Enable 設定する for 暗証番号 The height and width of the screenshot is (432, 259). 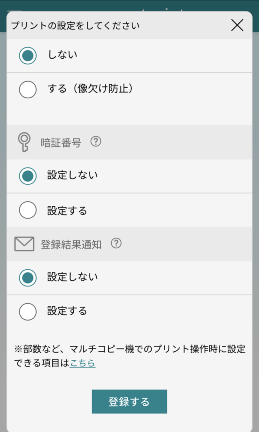tap(28, 210)
